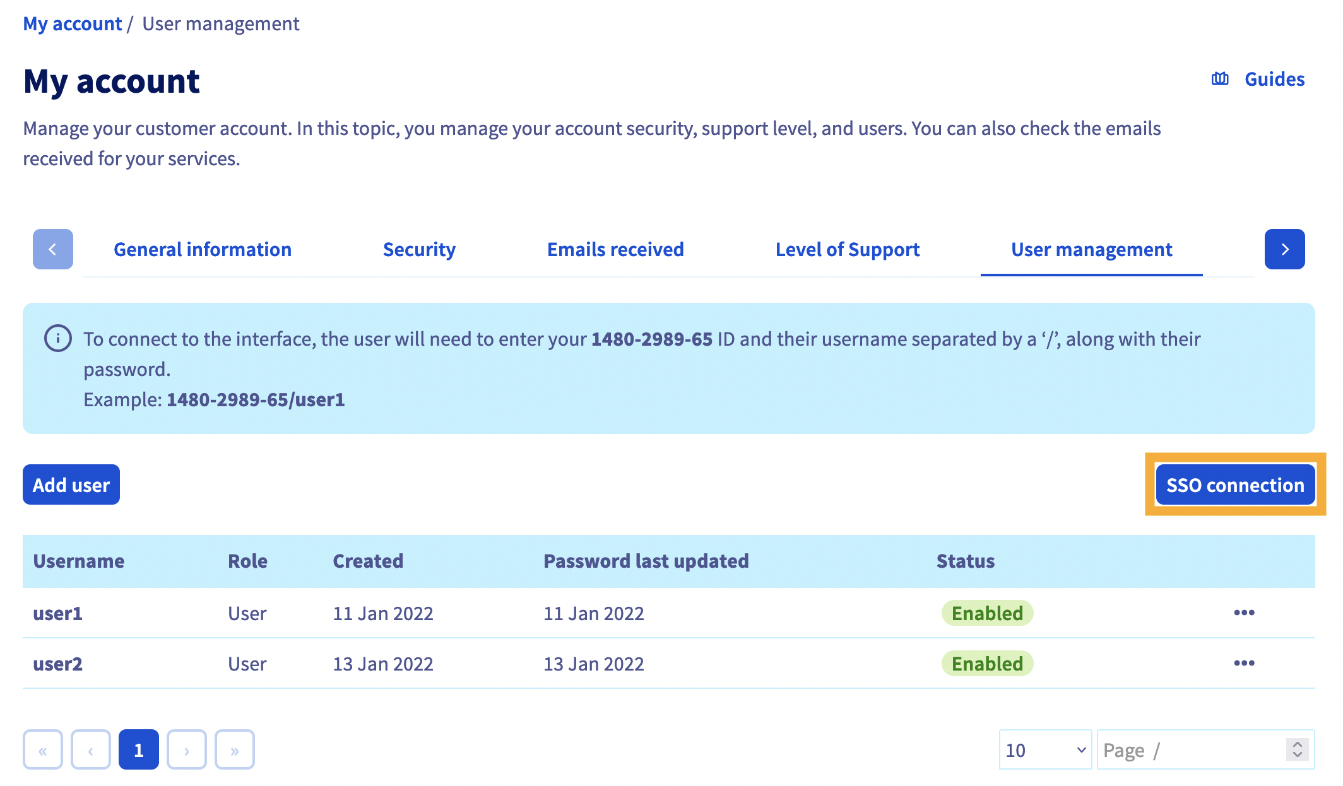This screenshot has width=1343, height=786.
Task: Open the Emails received tab
Action: 615,250
